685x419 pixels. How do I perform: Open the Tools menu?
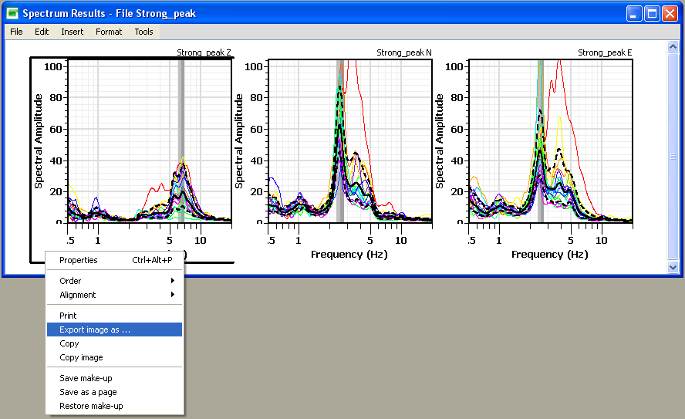coord(143,32)
